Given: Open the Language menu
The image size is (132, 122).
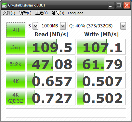Looking at the screenshot, I should click(x=76, y=13).
